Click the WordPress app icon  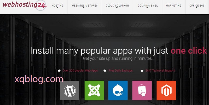click(x=69, y=90)
